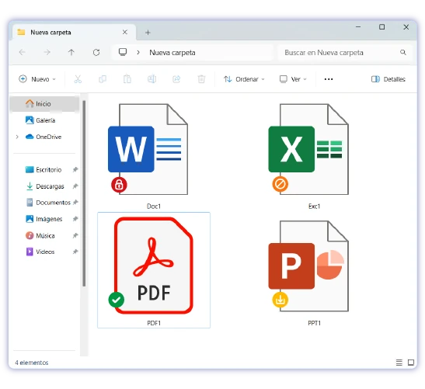Image resolution: width=425 pixels, height=389 pixels.
Task: Click the Copy icon in toolbar
Action: tap(103, 79)
